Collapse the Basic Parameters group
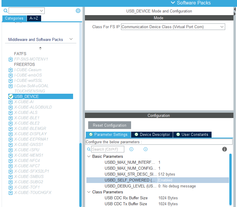The width and height of the screenshot is (237, 207). [x=89, y=156]
